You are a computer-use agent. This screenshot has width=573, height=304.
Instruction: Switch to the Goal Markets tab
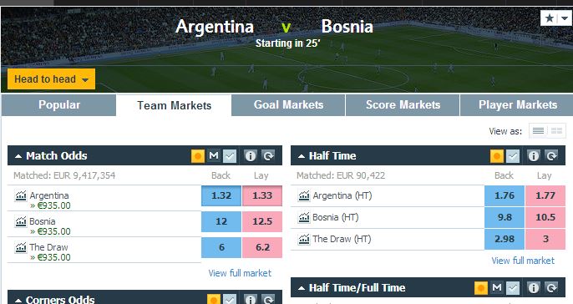pyautogui.click(x=288, y=105)
